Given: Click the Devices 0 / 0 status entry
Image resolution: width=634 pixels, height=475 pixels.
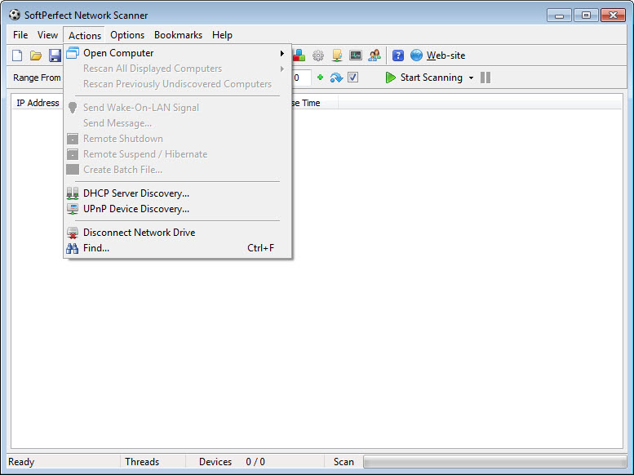Looking at the screenshot, I should (232, 462).
